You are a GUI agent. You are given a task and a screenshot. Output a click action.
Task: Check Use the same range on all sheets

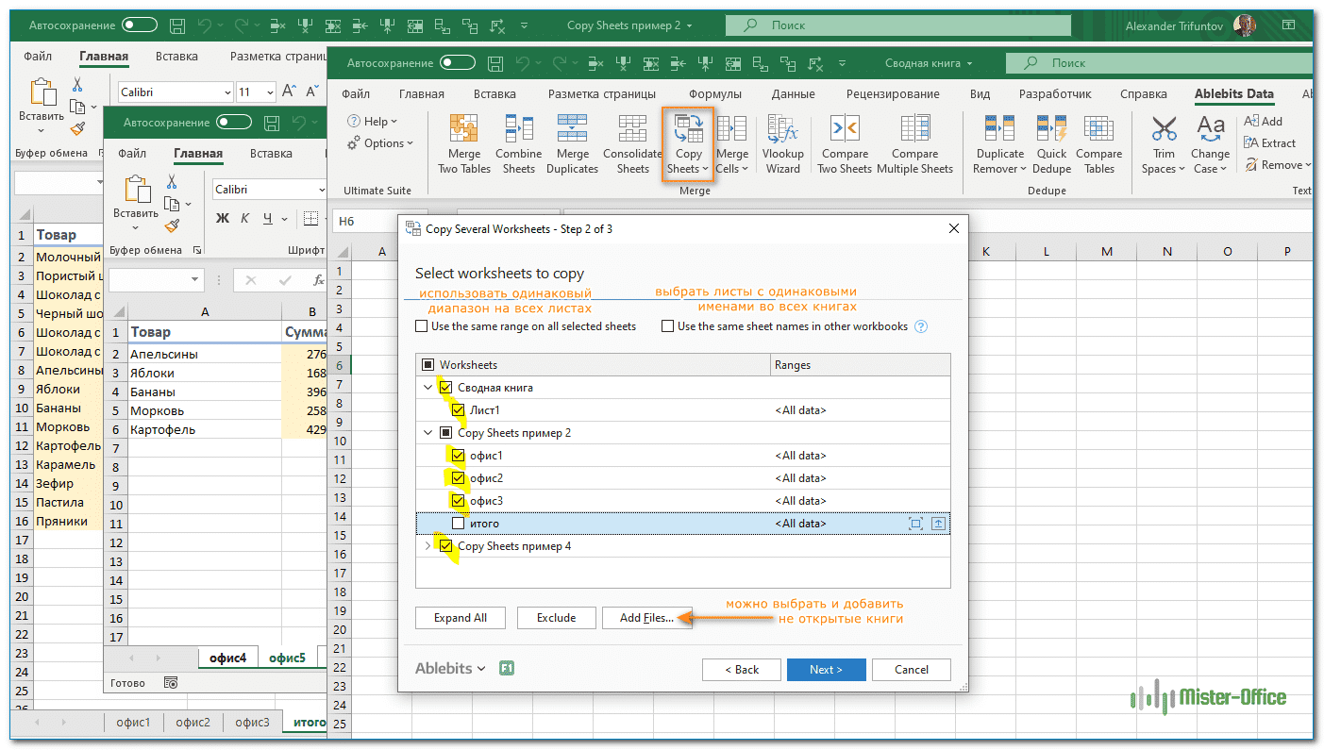[x=422, y=326]
